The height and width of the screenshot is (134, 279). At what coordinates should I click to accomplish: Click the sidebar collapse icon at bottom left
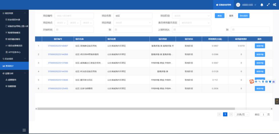[24, 130]
